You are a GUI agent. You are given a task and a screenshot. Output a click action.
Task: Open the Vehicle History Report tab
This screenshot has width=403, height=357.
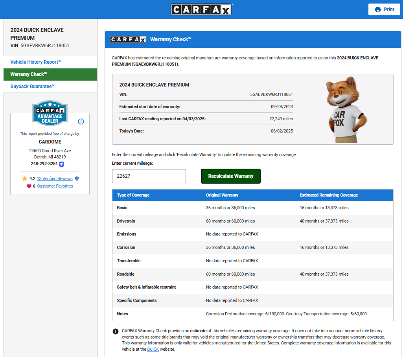tap(36, 62)
